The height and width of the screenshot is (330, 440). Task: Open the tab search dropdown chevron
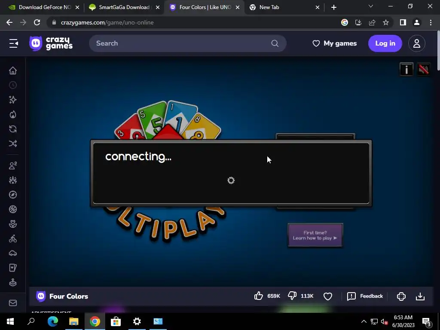pos(371,6)
